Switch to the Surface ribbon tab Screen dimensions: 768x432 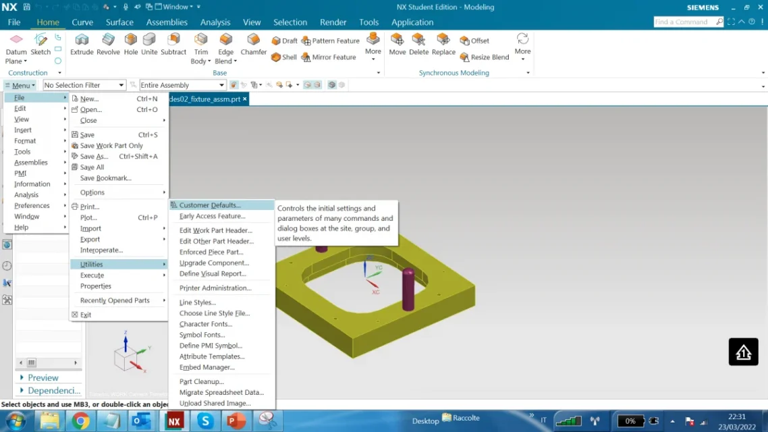(119, 22)
